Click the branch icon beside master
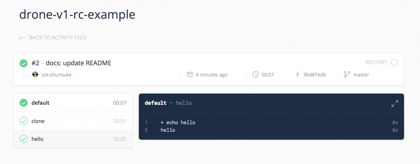The width and height of the screenshot is (420, 164). [347, 75]
